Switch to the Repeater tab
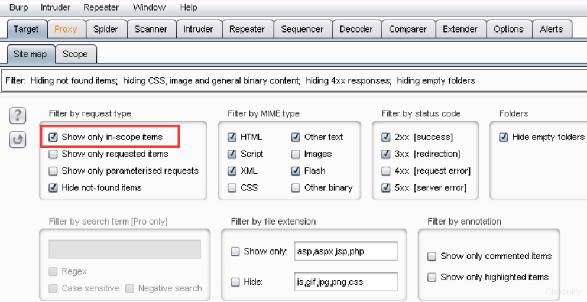The height and width of the screenshot is (302, 587). coord(247,29)
